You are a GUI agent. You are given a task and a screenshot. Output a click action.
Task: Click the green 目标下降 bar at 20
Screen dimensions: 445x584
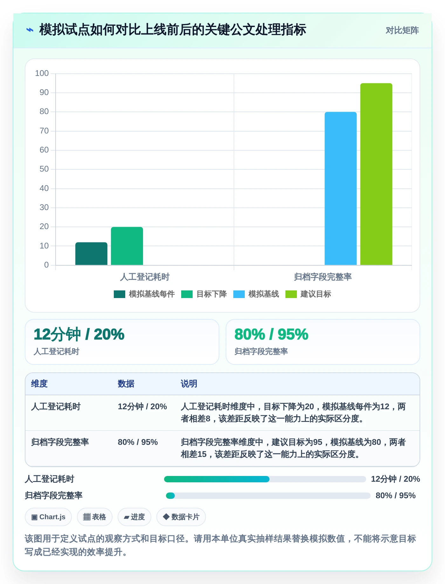pos(127,246)
